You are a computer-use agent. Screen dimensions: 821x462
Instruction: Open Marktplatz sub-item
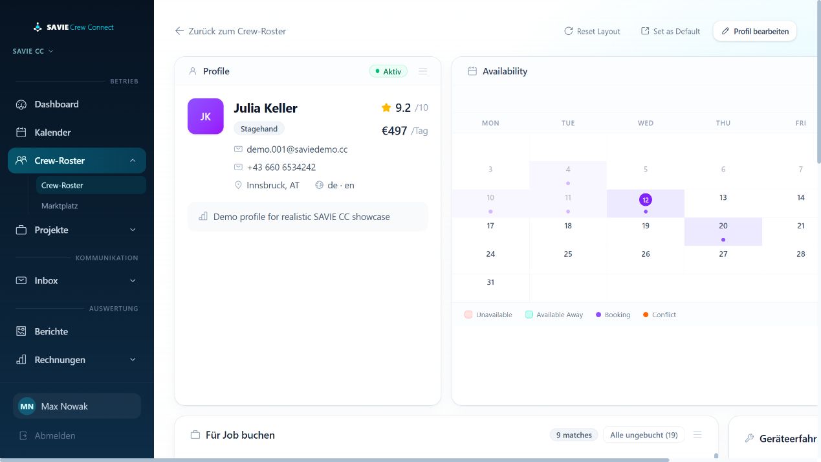tap(91, 206)
